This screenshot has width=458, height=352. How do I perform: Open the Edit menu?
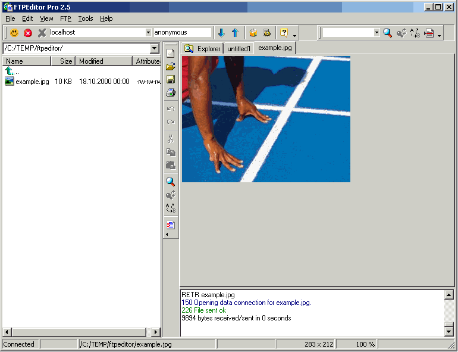[27, 18]
